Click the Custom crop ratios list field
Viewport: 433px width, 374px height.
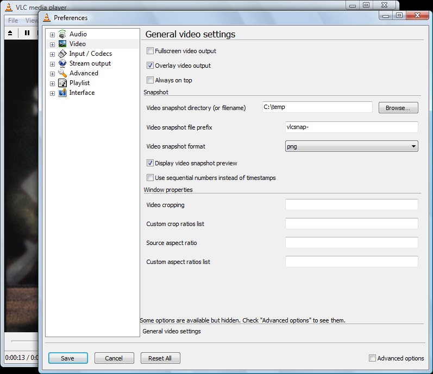click(x=352, y=223)
